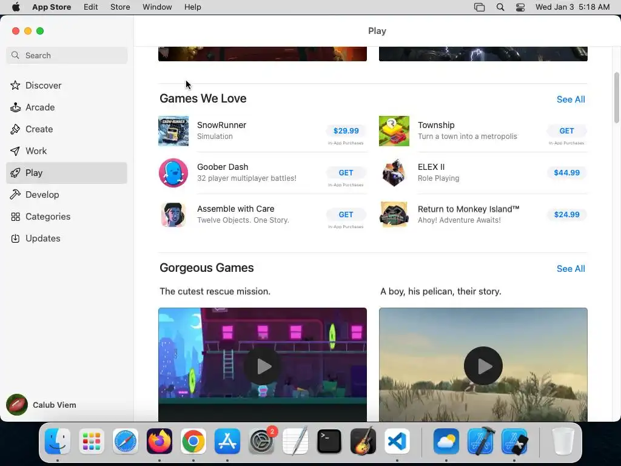Click Calub Viem account avatar

16,405
